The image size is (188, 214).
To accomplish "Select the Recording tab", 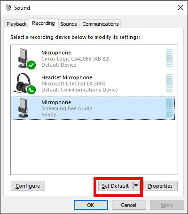I will click(x=43, y=23).
